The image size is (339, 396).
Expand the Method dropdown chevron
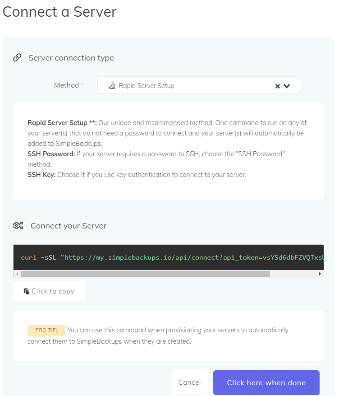coord(287,86)
